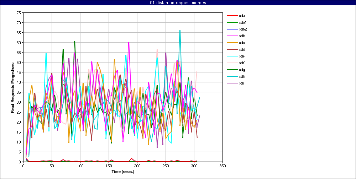Click the sdb legend label
The height and width of the screenshot is (179, 356).
[x=242, y=36]
